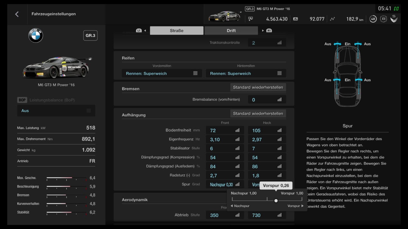Switch to the Drift settings tab
The width and height of the screenshot is (408, 229).
tap(231, 31)
